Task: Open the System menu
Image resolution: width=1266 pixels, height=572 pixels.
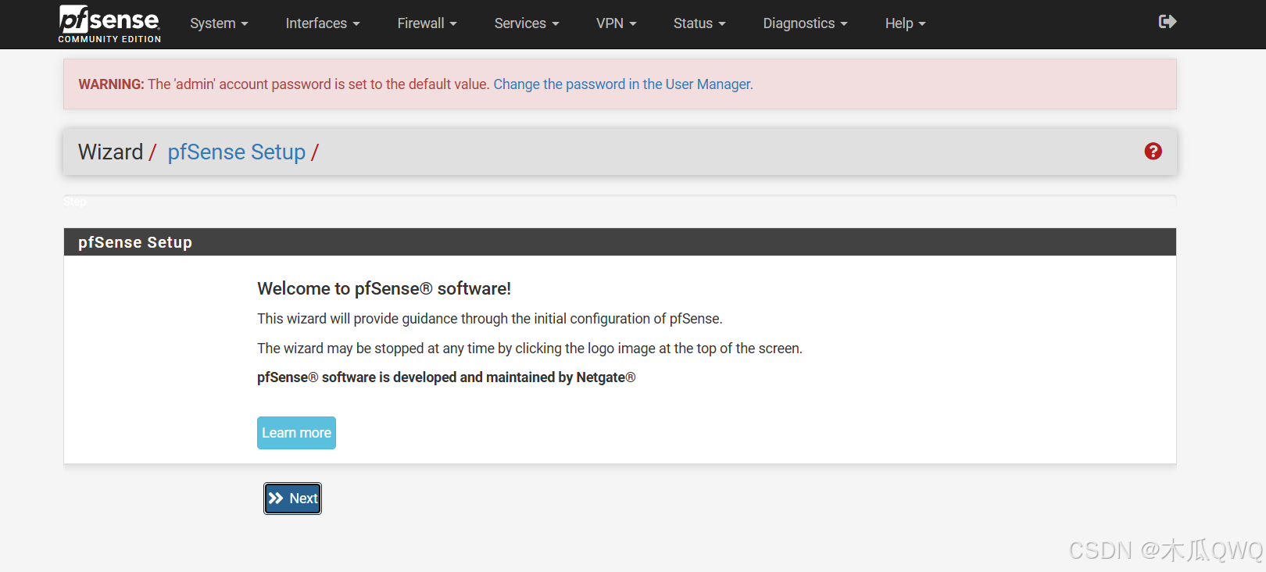Action: [x=219, y=23]
